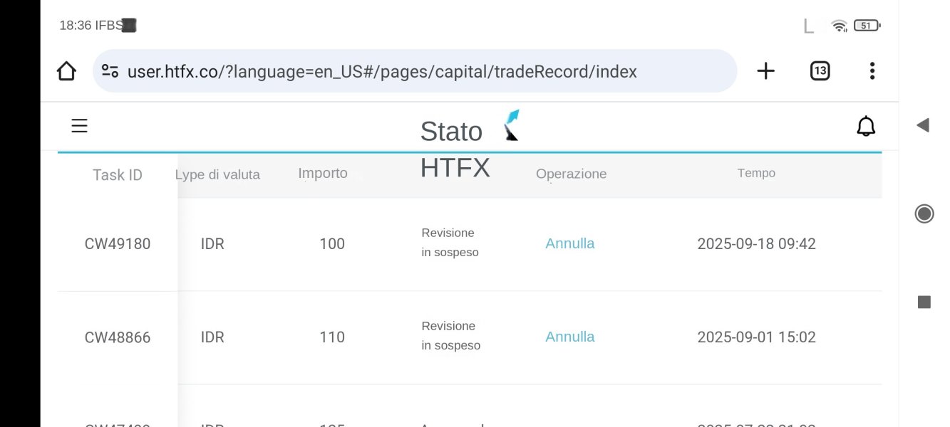Open notifications bell
Screen dimensions: 950x427
tap(866, 126)
